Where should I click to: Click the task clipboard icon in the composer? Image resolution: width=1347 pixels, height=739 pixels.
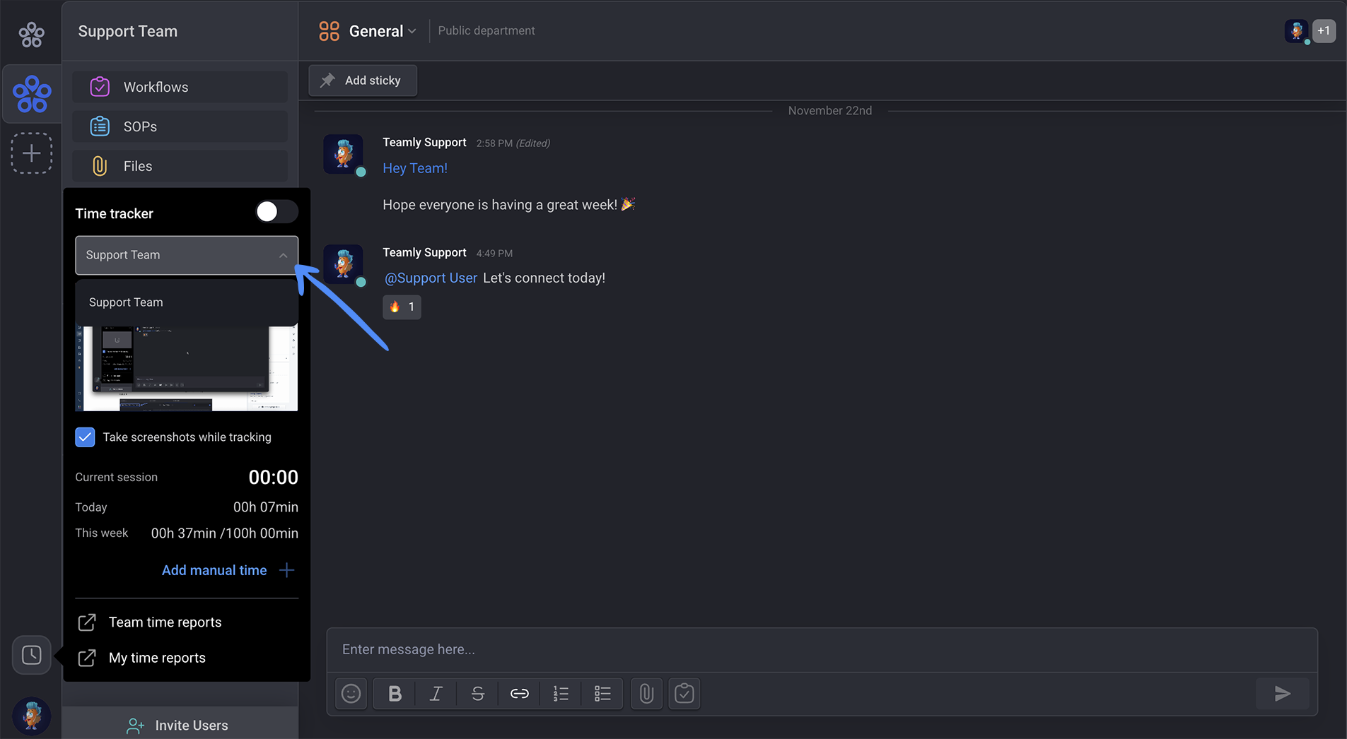684,694
